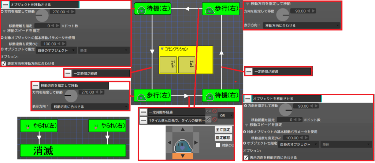
Task: Click the slime icon in the 歩行(右) node
Action: tap(209, 10)
